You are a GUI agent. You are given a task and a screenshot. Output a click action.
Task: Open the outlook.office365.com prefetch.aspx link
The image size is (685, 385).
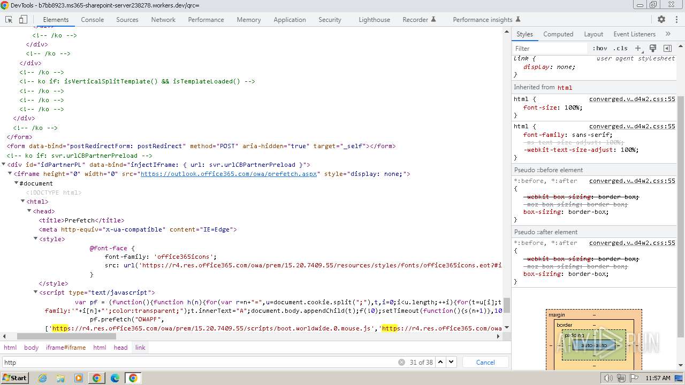[230, 174]
